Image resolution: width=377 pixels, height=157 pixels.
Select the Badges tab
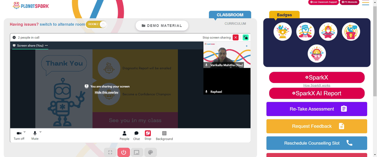tap(284, 15)
